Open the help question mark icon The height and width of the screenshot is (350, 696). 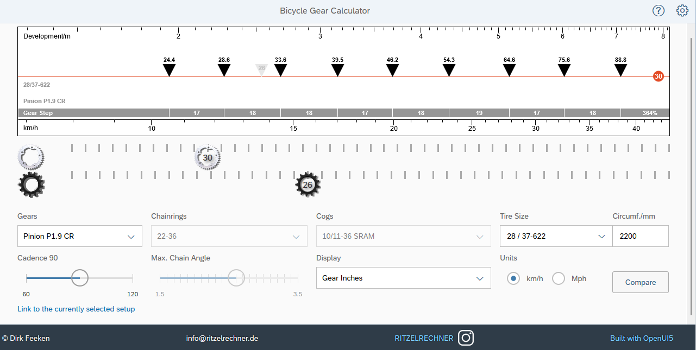pos(659,11)
